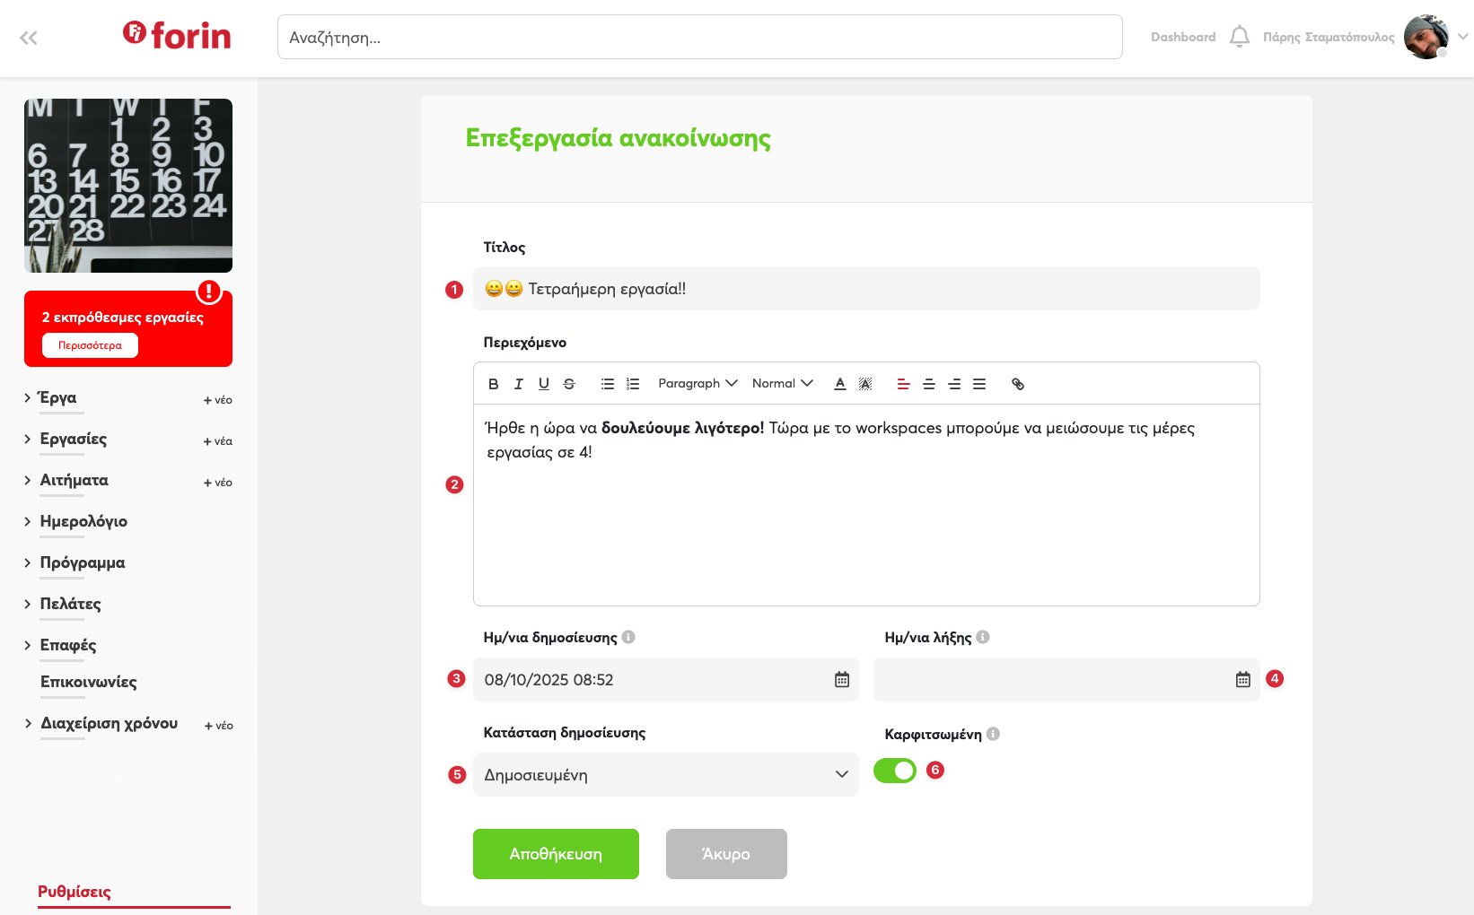The width and height of the screenshot is (1474, 915).
Task: Open the publish date calendar picker
Action: click(x=842, y=680)
